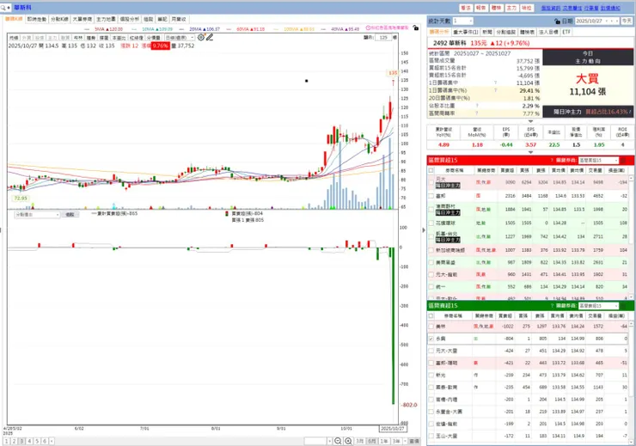The width and height of the screenshot is (636, 446).
Task: Open the 個股資訊 link
Action: (550, 8)
